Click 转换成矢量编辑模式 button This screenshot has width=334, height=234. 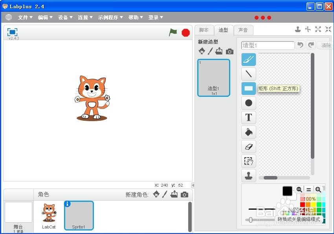(299, 219)
